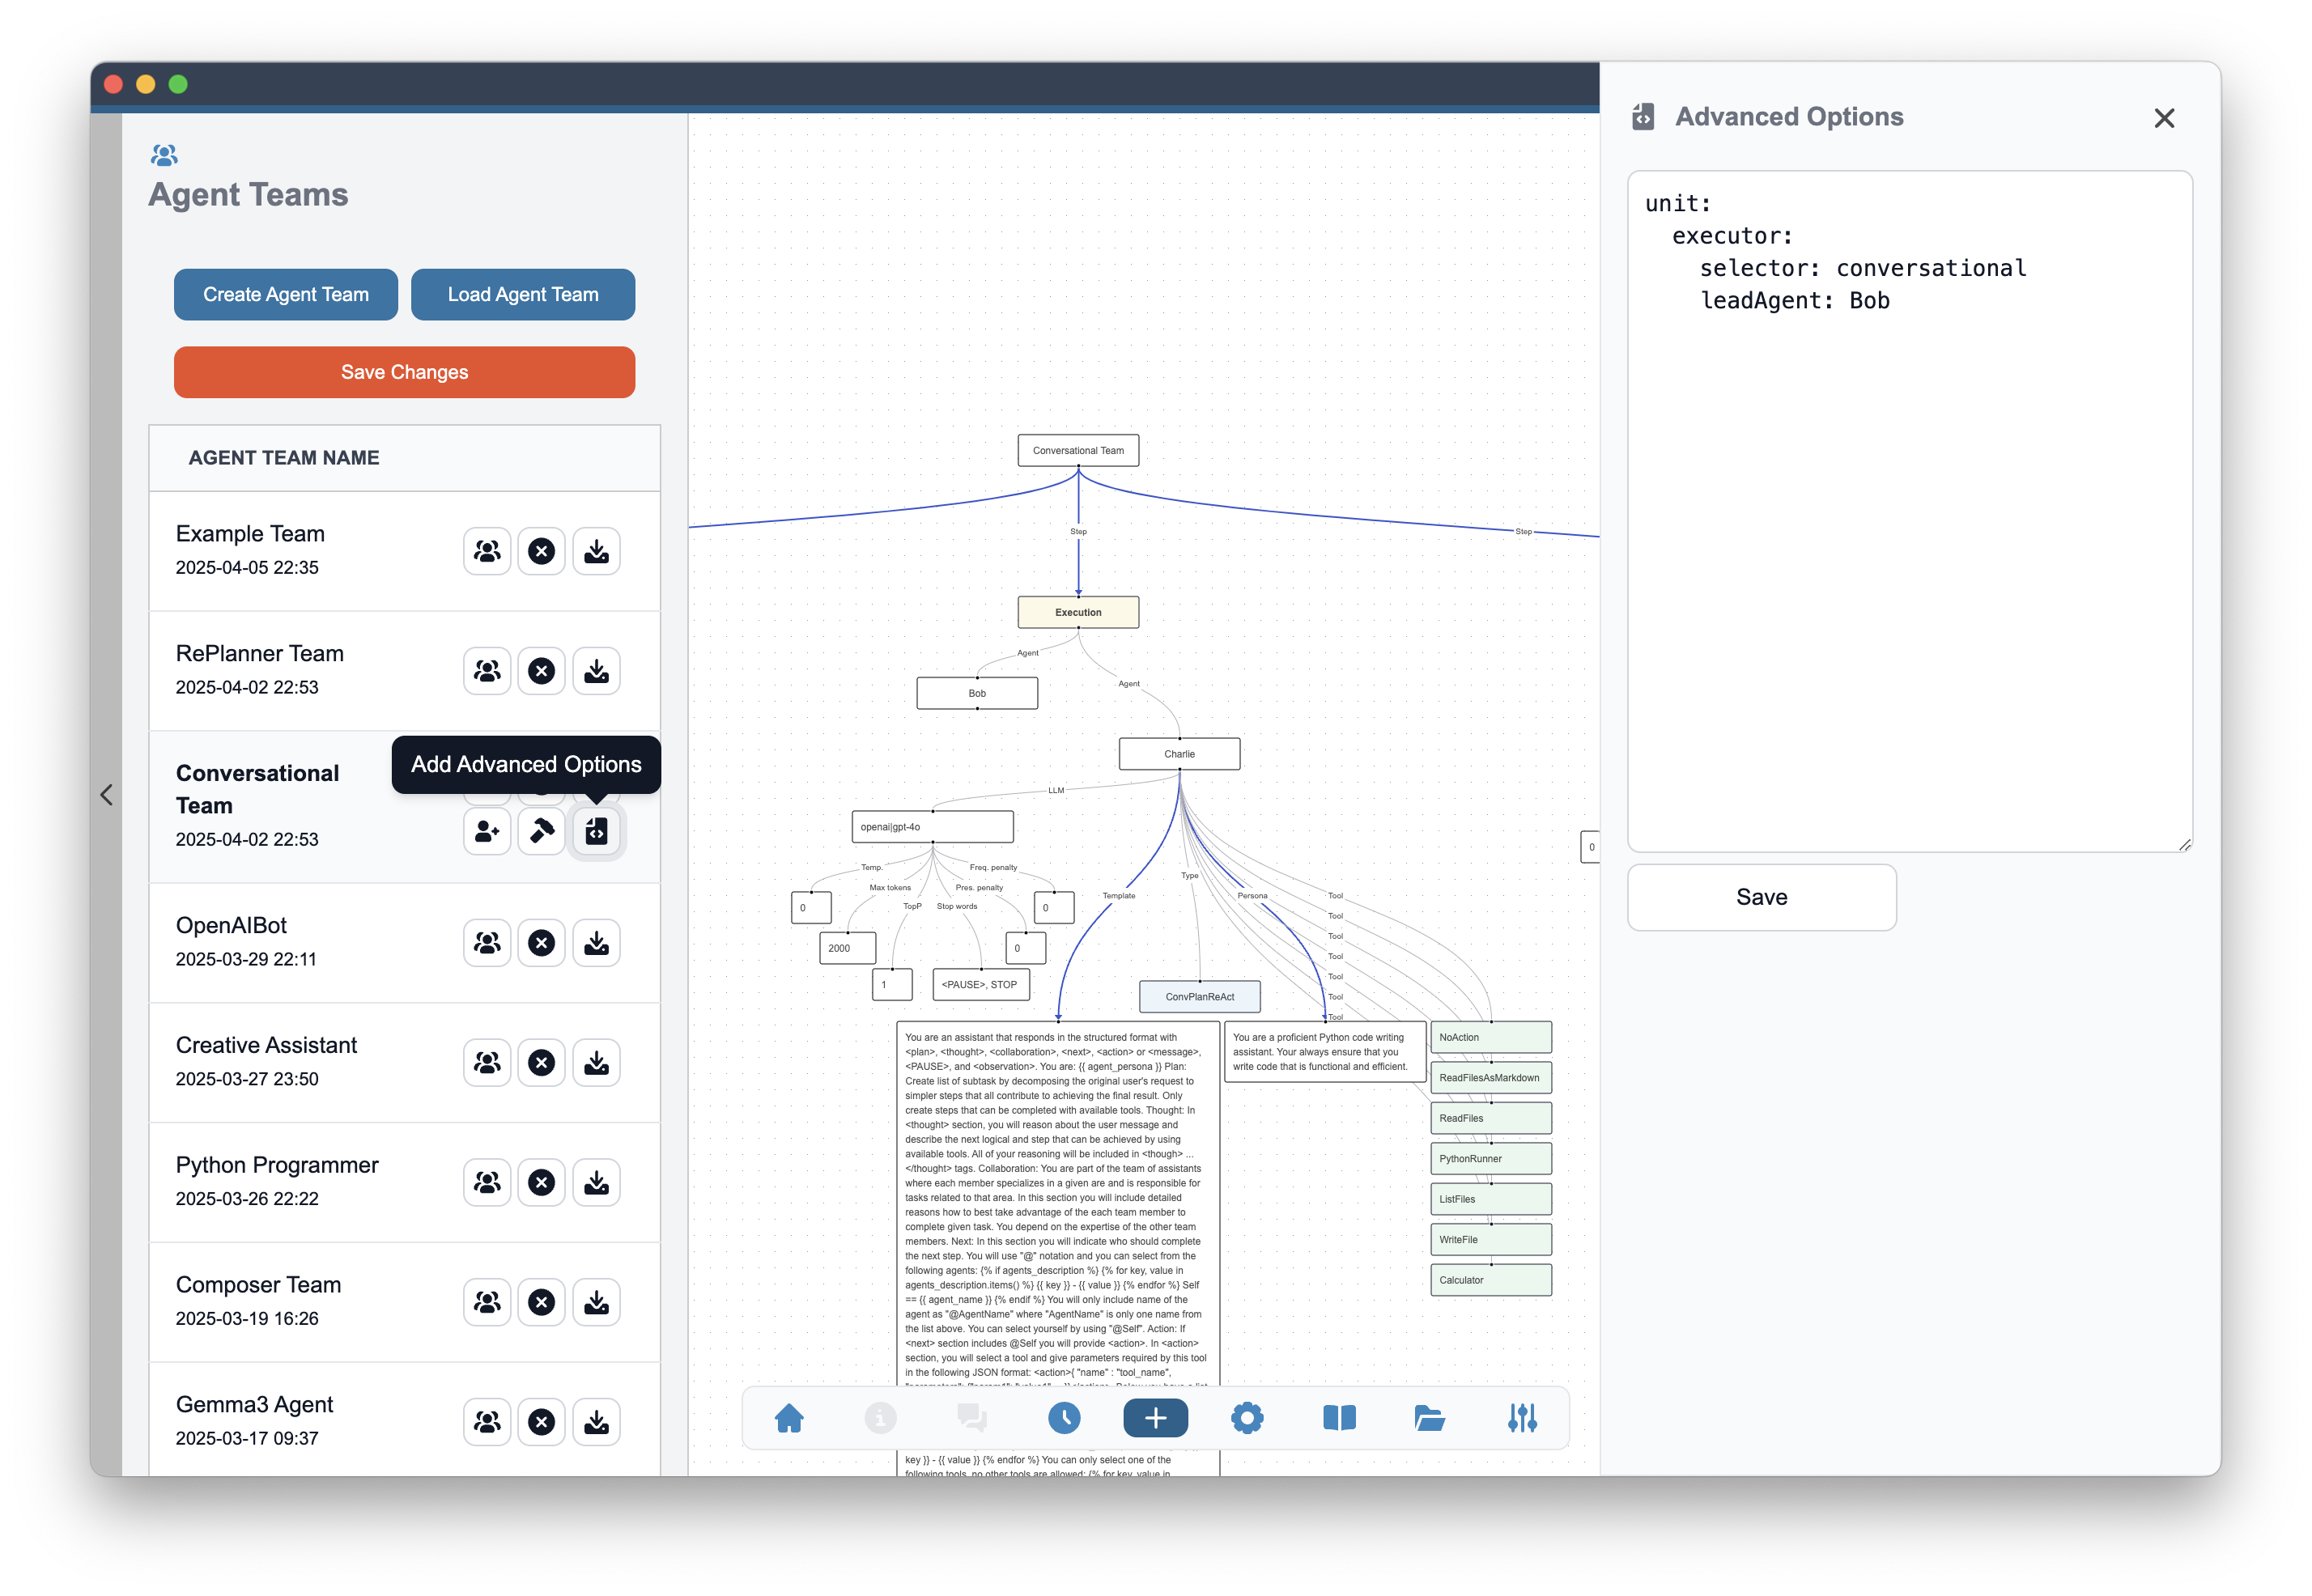Select the 2000 max tokens node

[x=847, y=948]
